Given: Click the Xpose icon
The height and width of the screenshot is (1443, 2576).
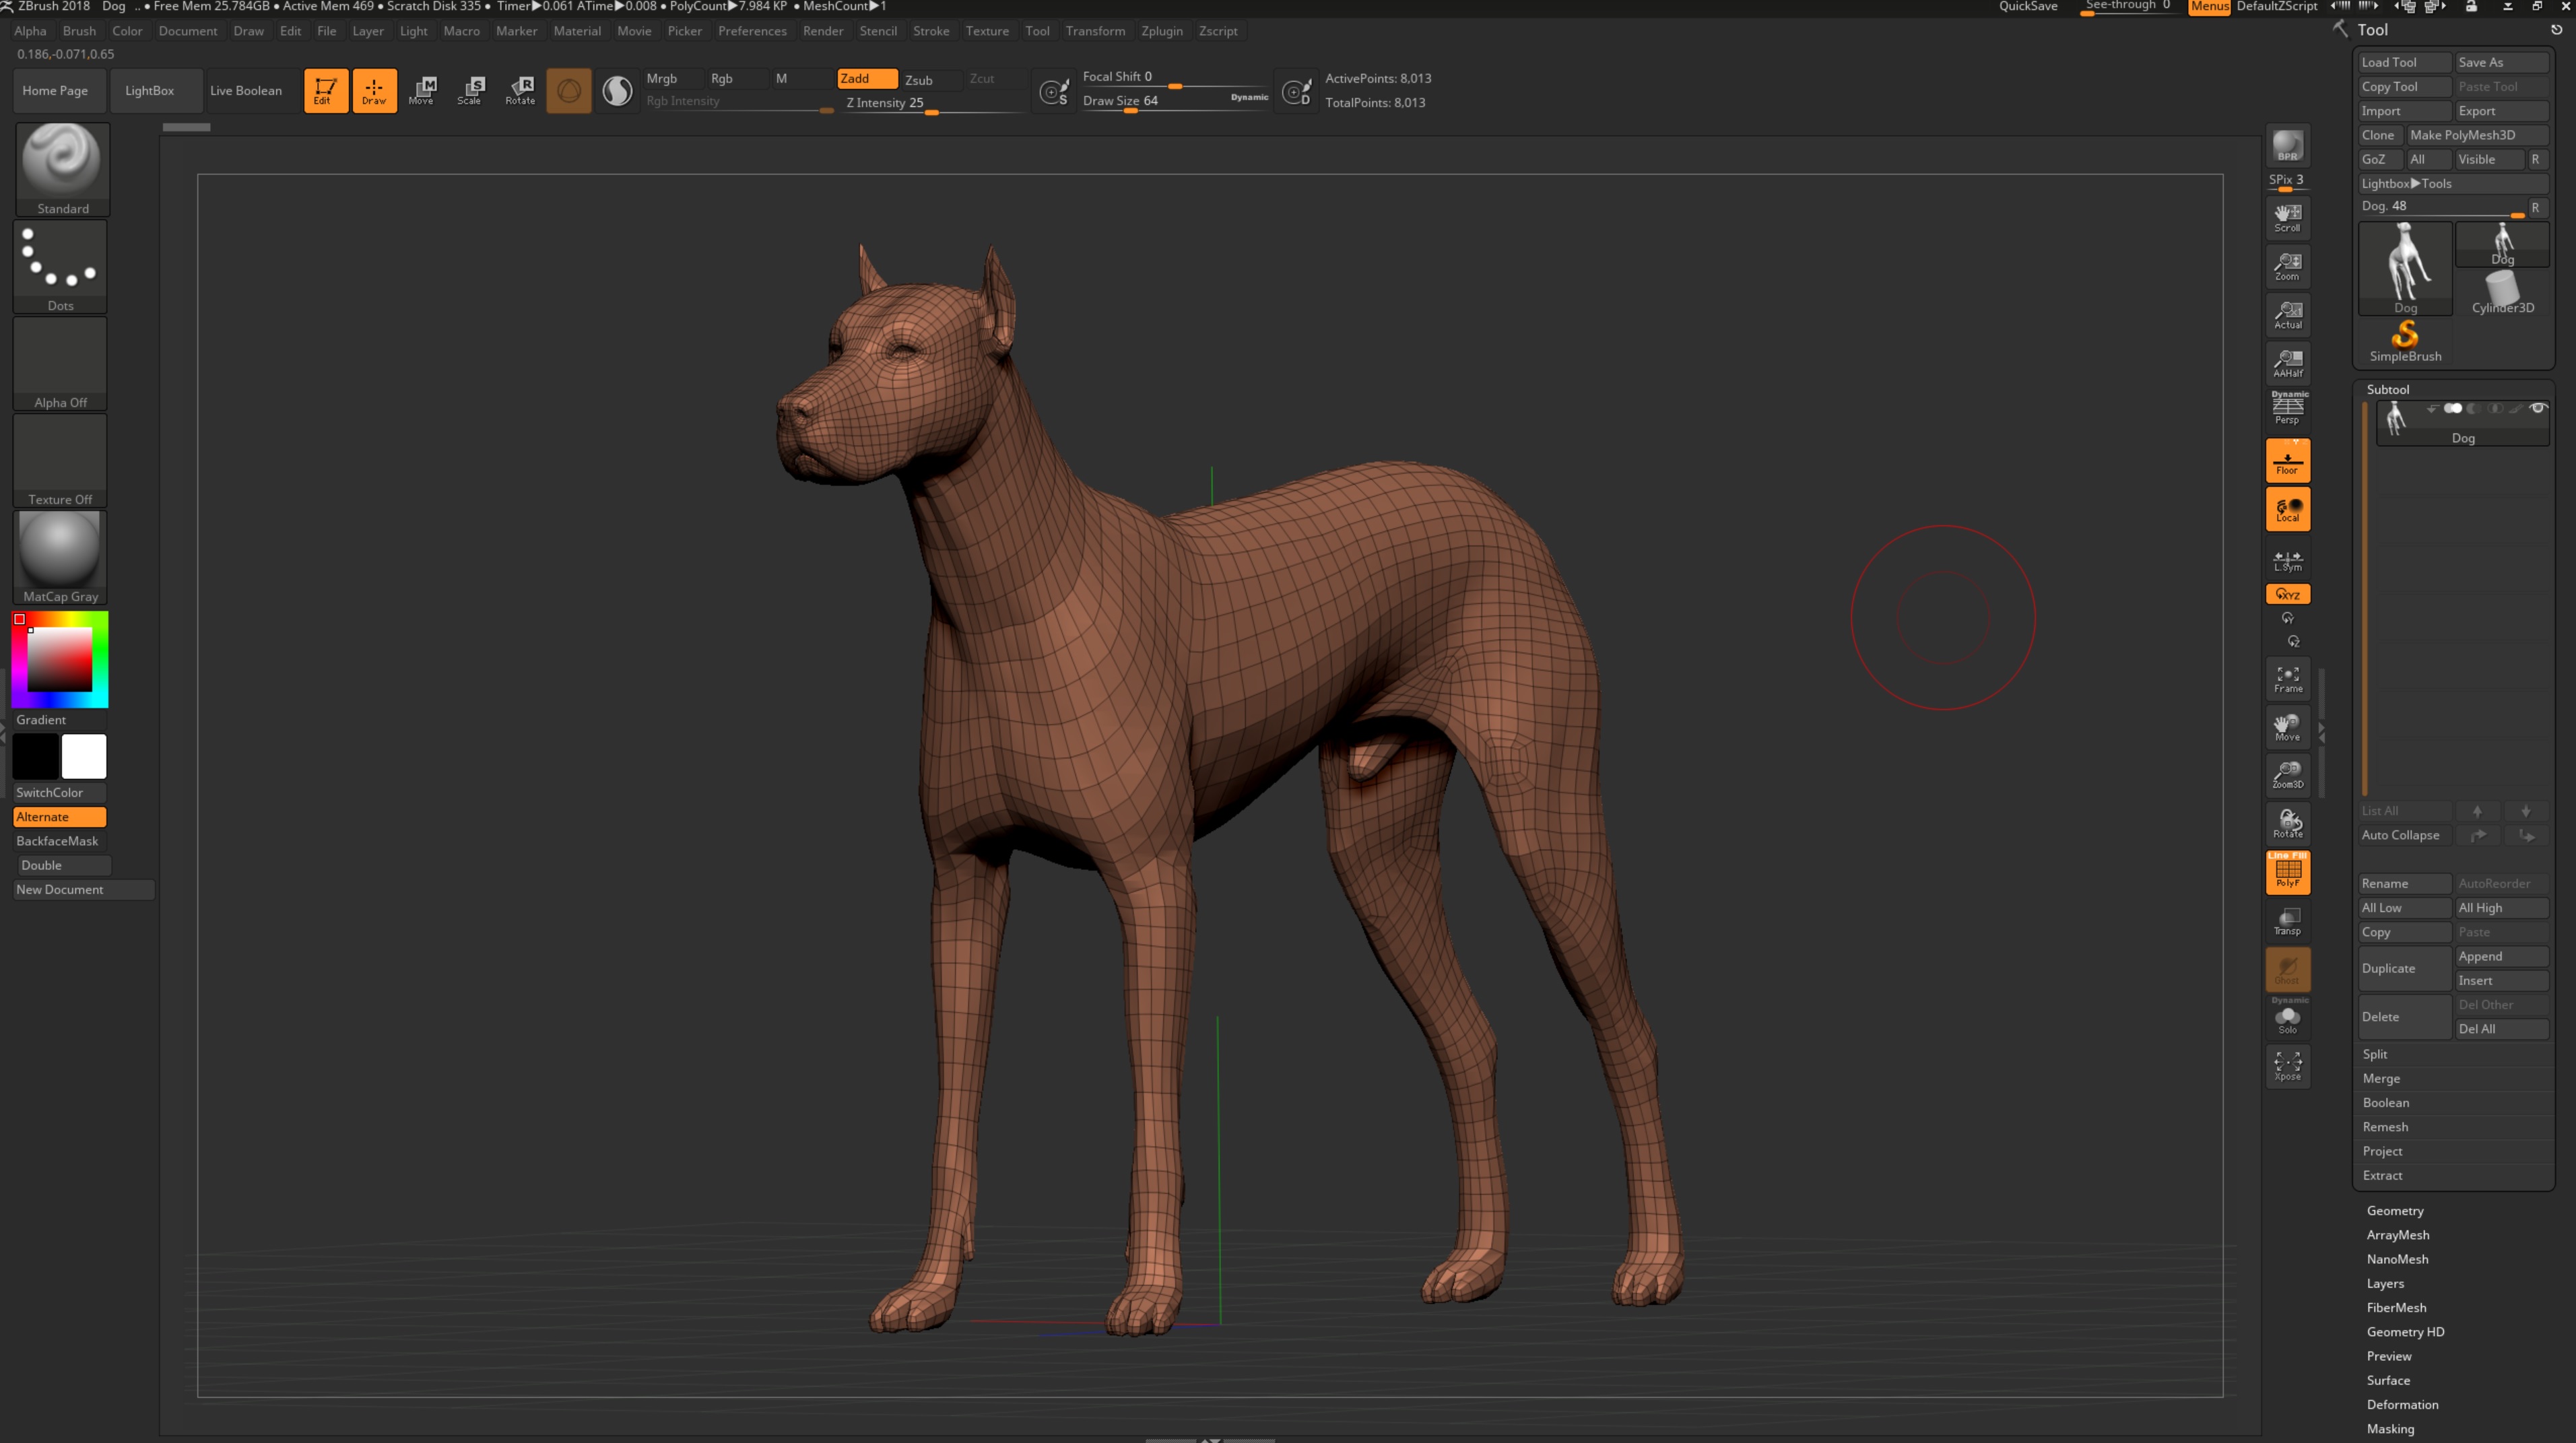Looking at the screenshot, I should click(2287, 1065).
